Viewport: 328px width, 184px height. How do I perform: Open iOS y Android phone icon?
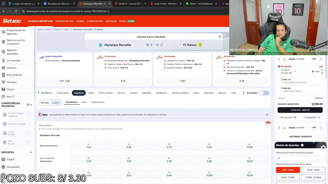click(x=3, y=75)
